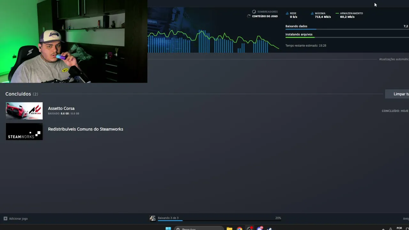
Task: Click the BAIXADO 8,6 GB size text
Action: [64, 113]
